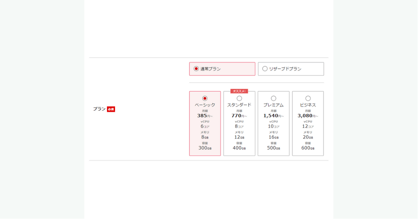Click the オススメ! recommendation badge
Screen dimensions: 418x219
239,91
